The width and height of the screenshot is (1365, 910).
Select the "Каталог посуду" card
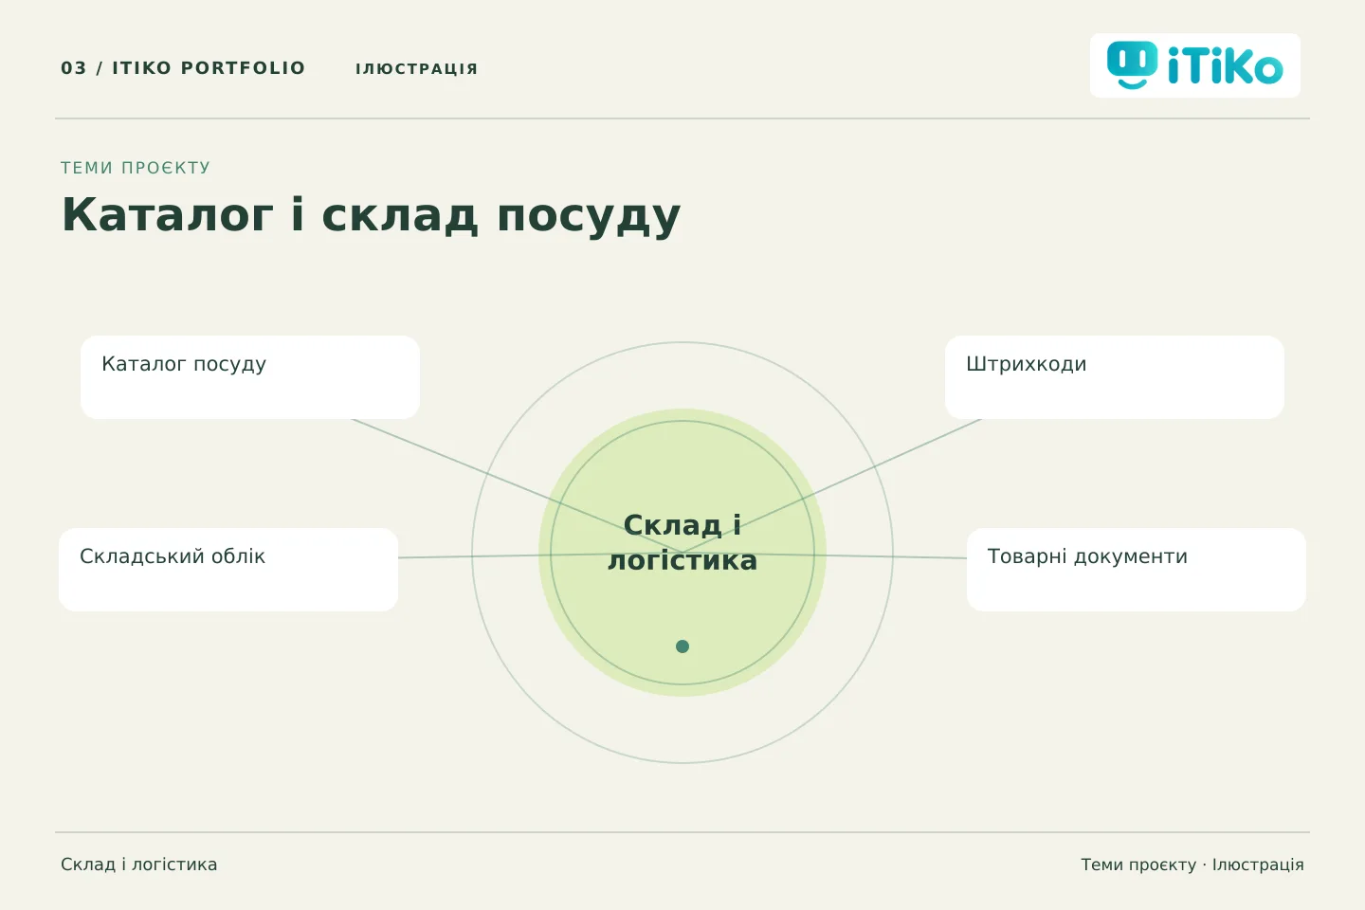click(250, 377)
